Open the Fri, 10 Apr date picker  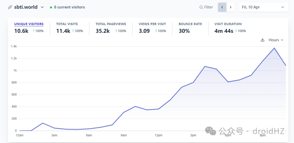(x=264, y=7)
